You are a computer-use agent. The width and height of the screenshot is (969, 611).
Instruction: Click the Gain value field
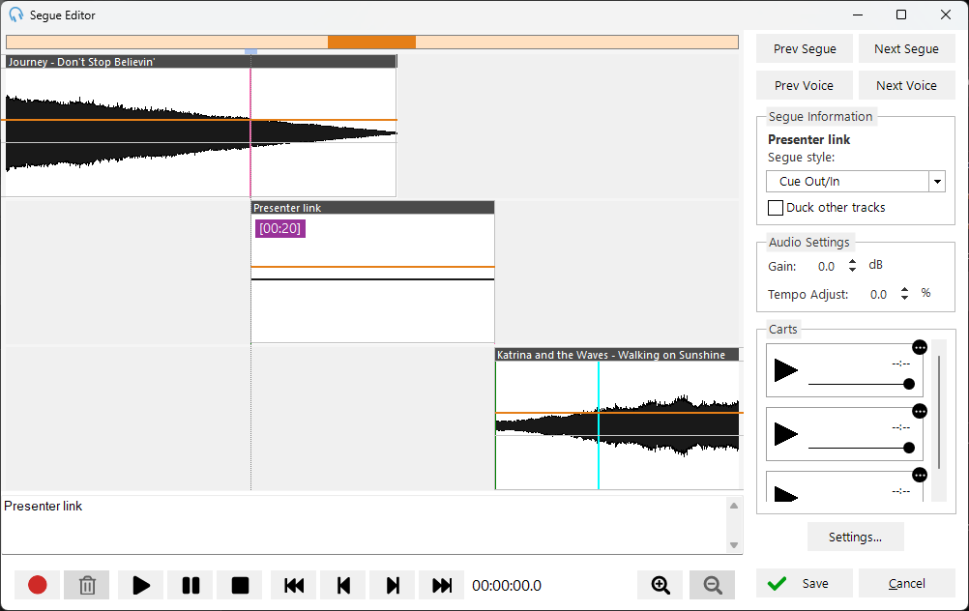[x=826, y=267]
